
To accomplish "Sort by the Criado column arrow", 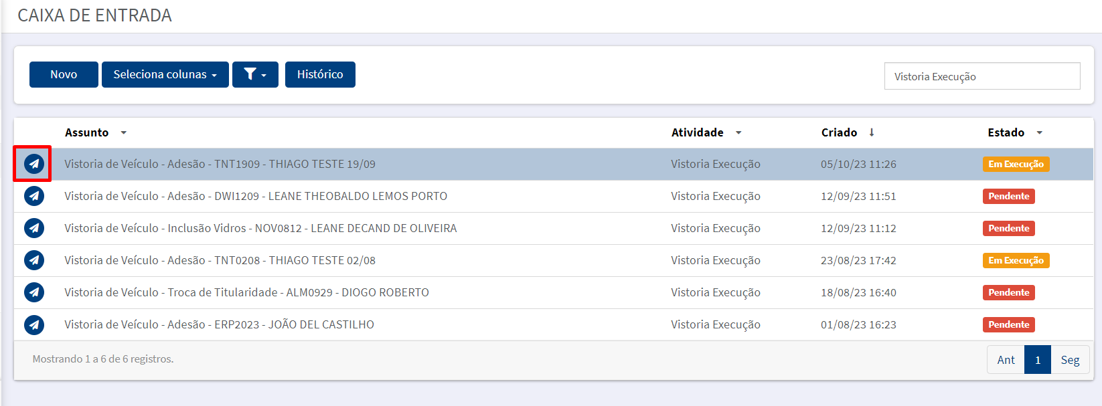I will pos(872,132).
